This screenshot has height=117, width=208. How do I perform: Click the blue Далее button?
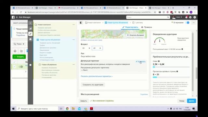click(x=191, y=101)
